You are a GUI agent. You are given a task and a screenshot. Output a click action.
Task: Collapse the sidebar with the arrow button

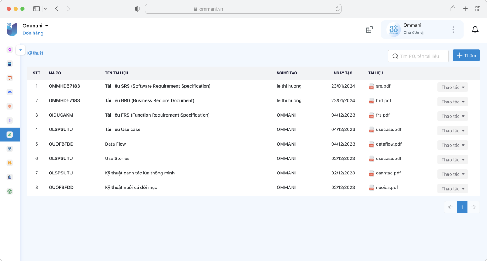tap(21, 50)
